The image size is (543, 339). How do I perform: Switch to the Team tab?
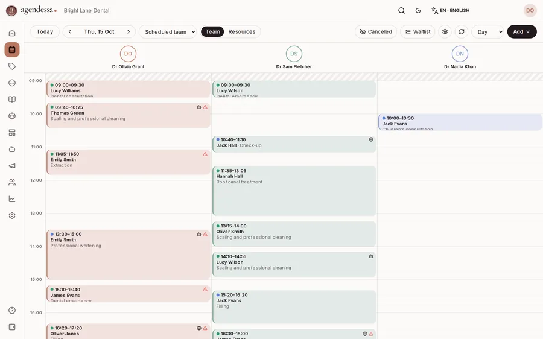(212, 31)
